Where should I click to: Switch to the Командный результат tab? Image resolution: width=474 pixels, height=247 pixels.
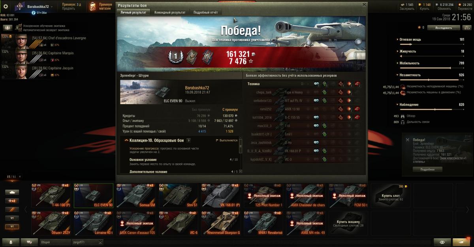(x=170, y=12)
